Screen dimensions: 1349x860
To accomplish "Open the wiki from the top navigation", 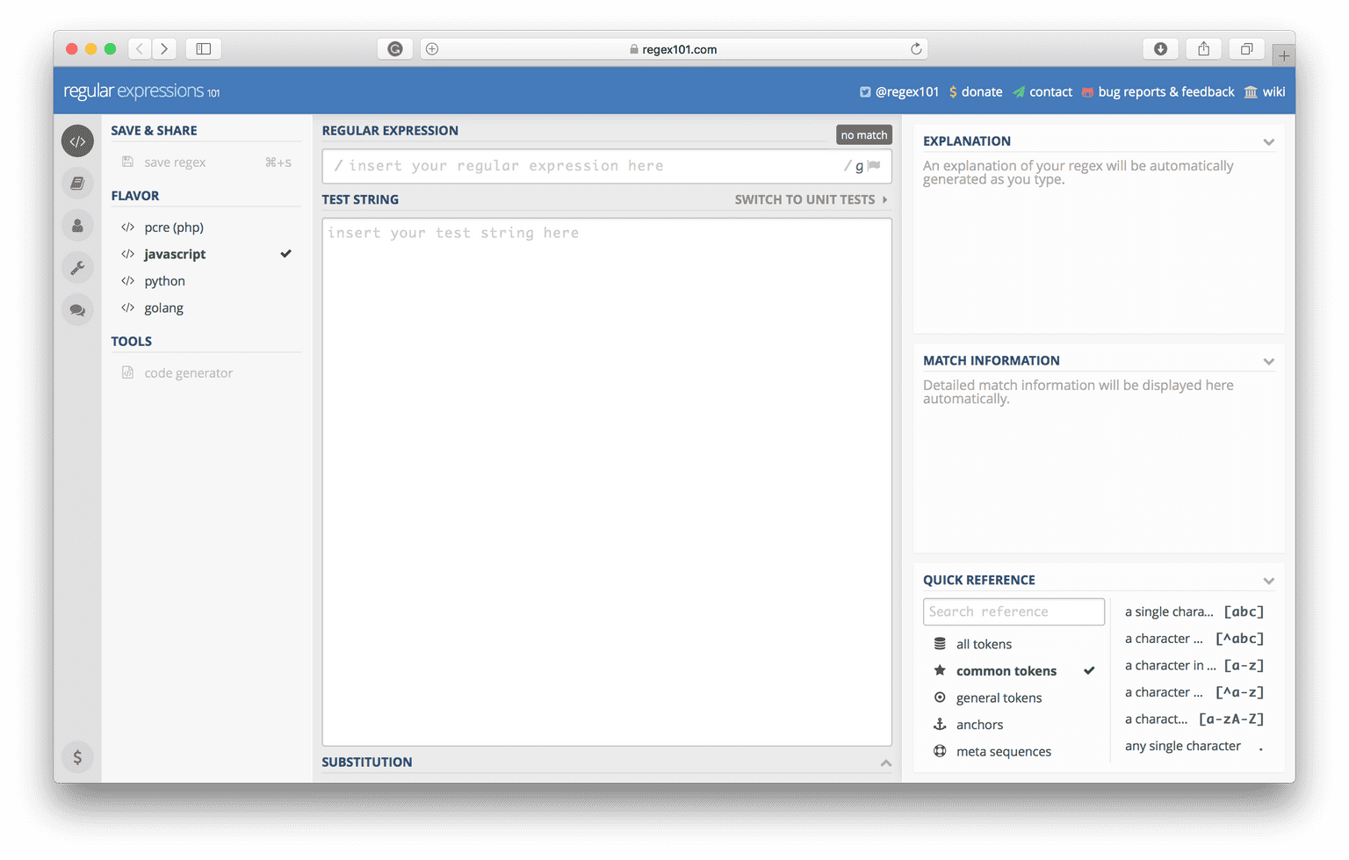I will pos(1272,91).
